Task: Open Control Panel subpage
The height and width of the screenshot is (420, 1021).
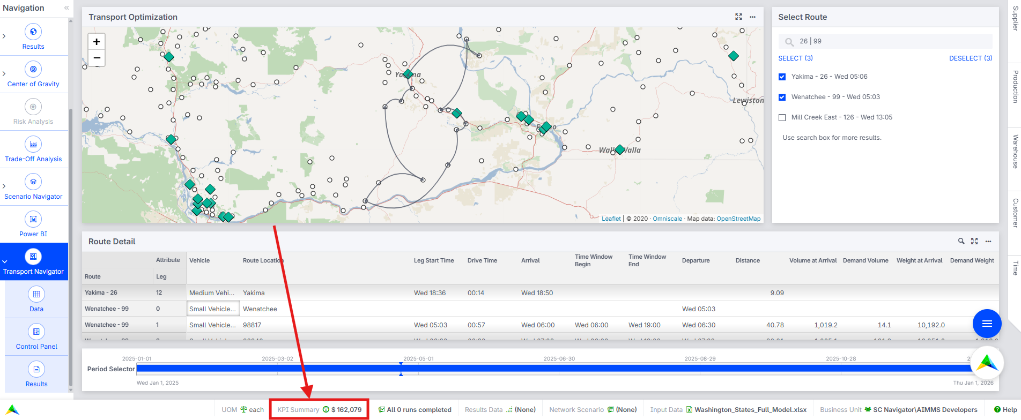Action: click(x=36, y=337)
